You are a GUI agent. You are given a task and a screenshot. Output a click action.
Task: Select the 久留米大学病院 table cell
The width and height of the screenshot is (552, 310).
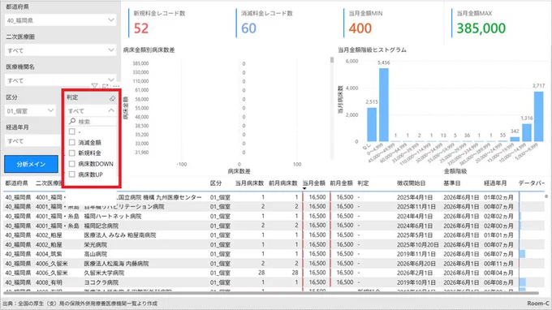pyautogui.click(x=104, y=273)
